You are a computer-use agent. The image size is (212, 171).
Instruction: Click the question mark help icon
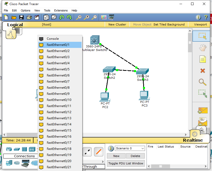pos(206,17)
